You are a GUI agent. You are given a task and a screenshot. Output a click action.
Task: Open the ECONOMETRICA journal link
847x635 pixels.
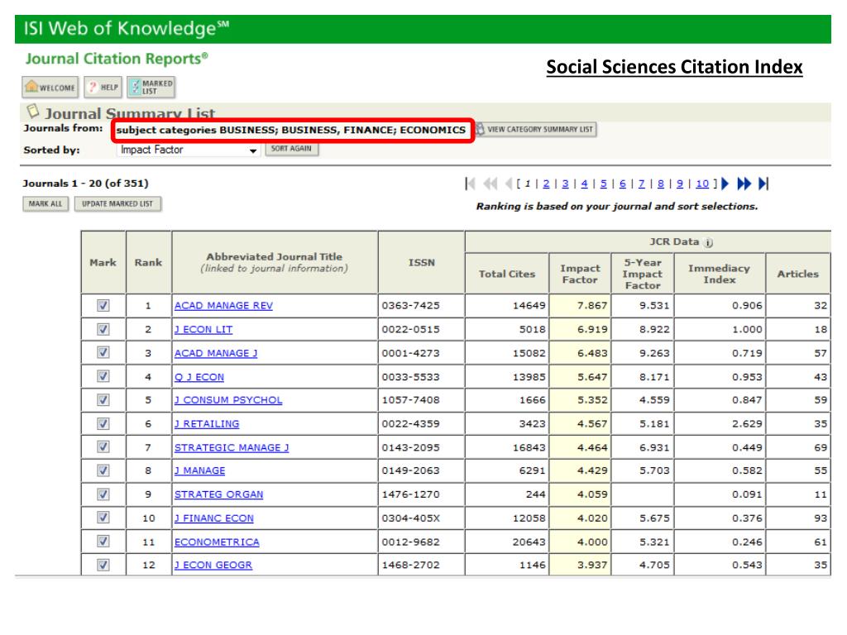coord(218,542)
